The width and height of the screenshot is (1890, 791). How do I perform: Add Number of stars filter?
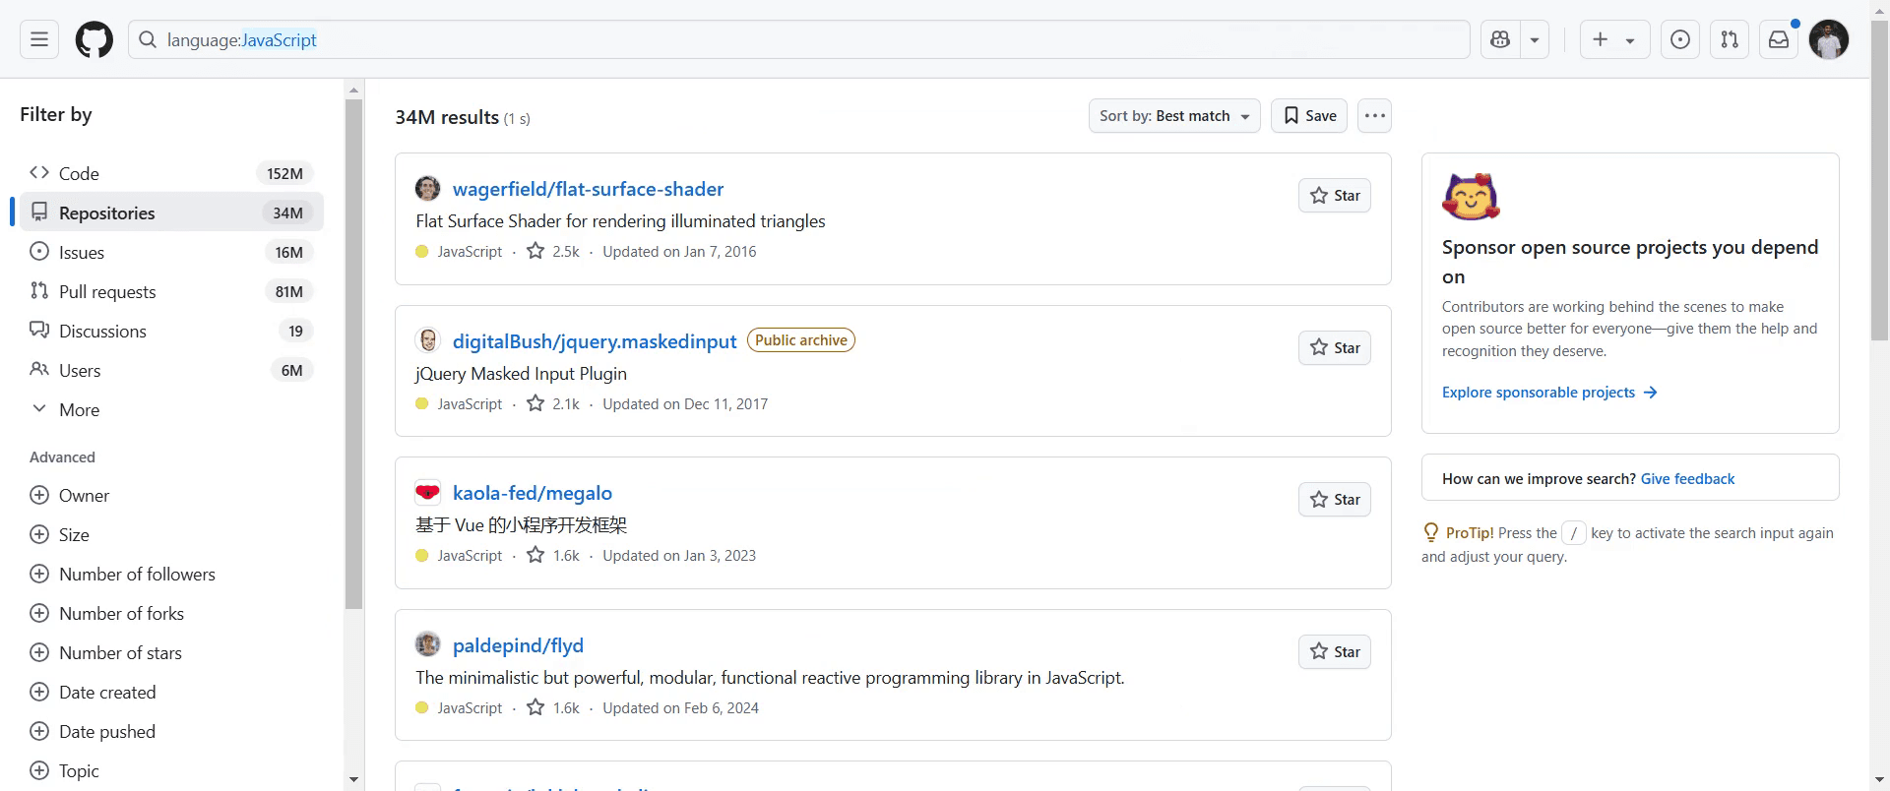tap(171, 652)
